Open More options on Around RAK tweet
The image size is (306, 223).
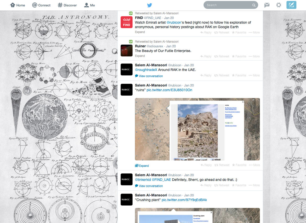pos(254,75)
